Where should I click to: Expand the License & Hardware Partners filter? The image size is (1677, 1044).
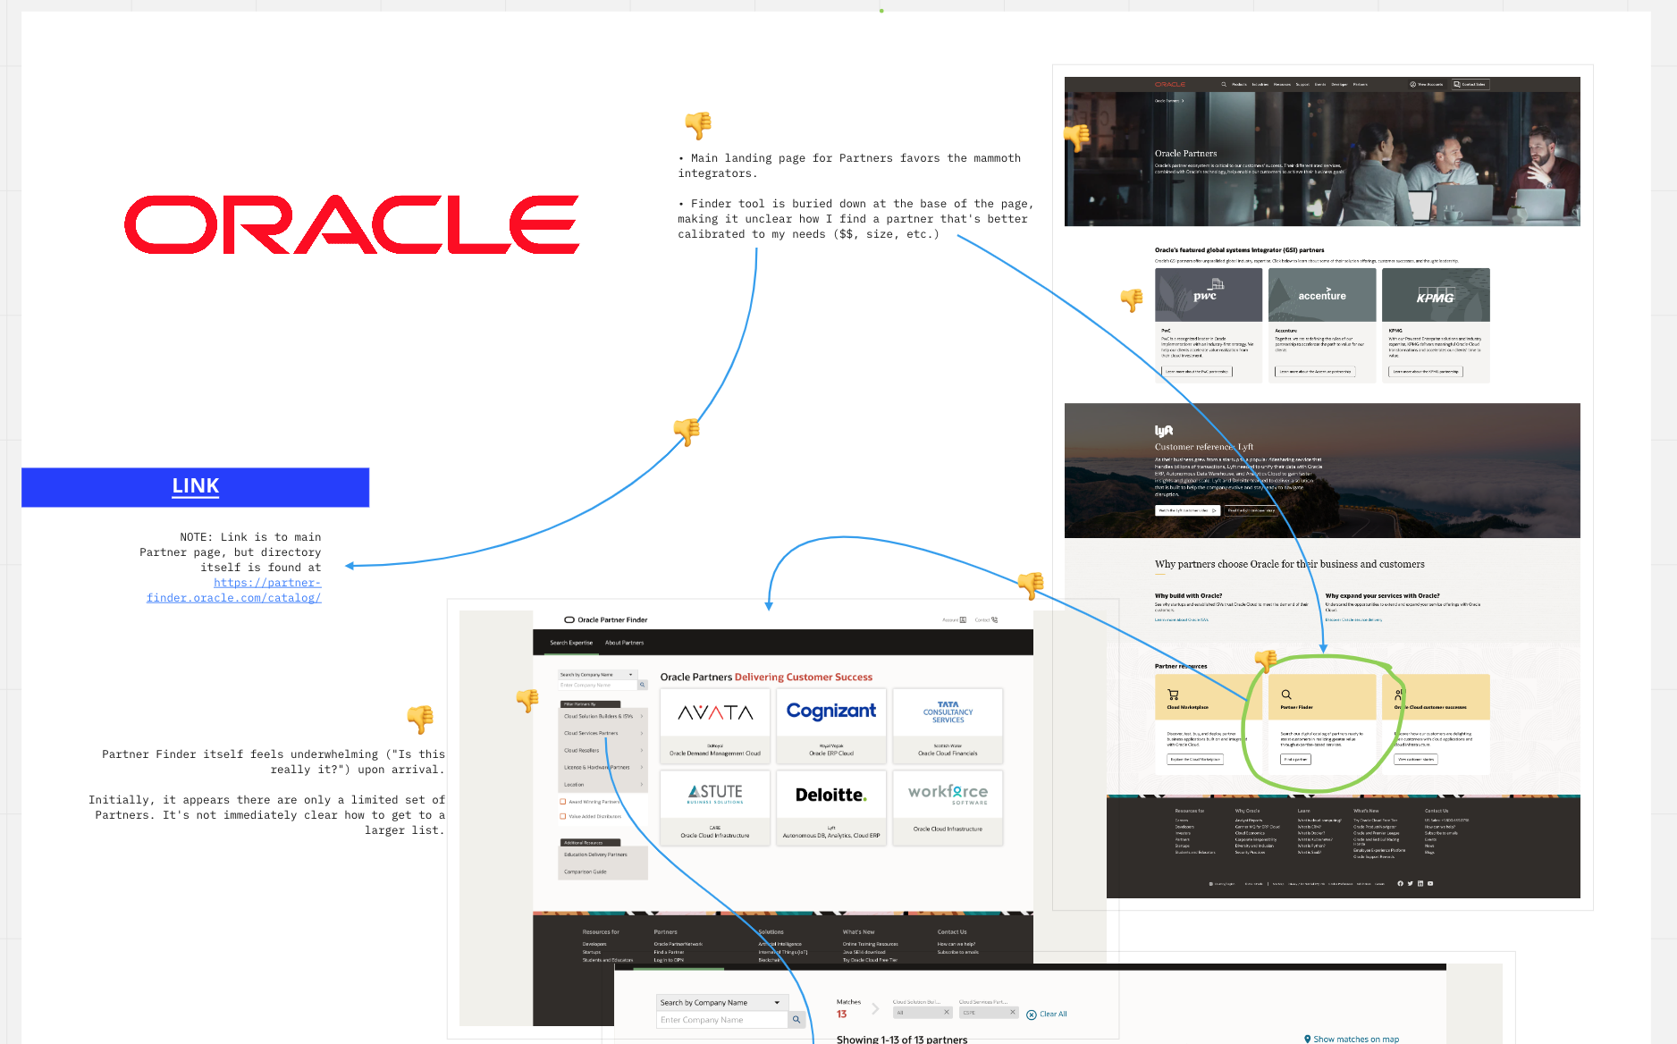pyautogui.click(x=603, y=767)
